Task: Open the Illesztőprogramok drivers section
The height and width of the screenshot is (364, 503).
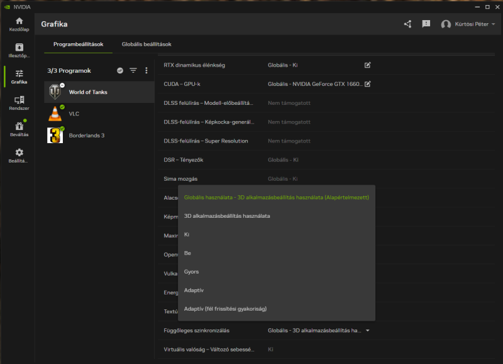Action: (x=19, y=51)
